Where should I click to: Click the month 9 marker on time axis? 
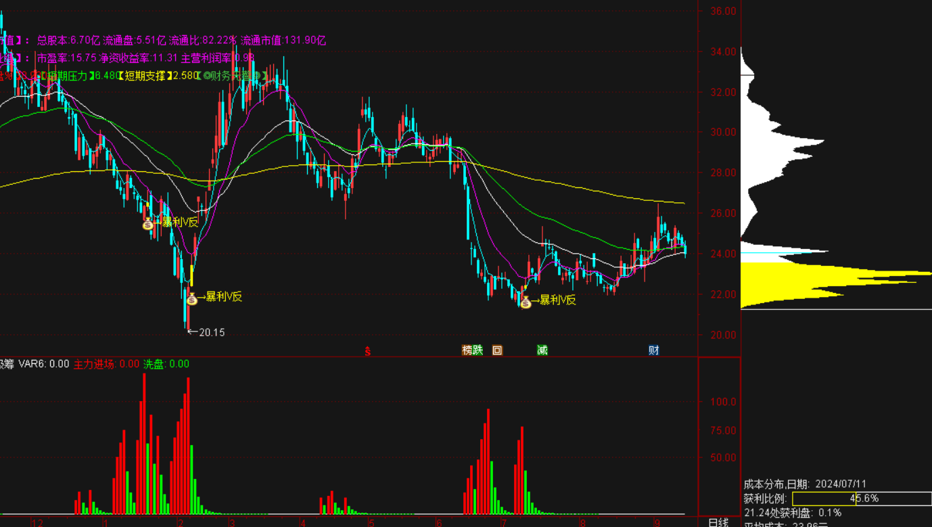point(657,523)
